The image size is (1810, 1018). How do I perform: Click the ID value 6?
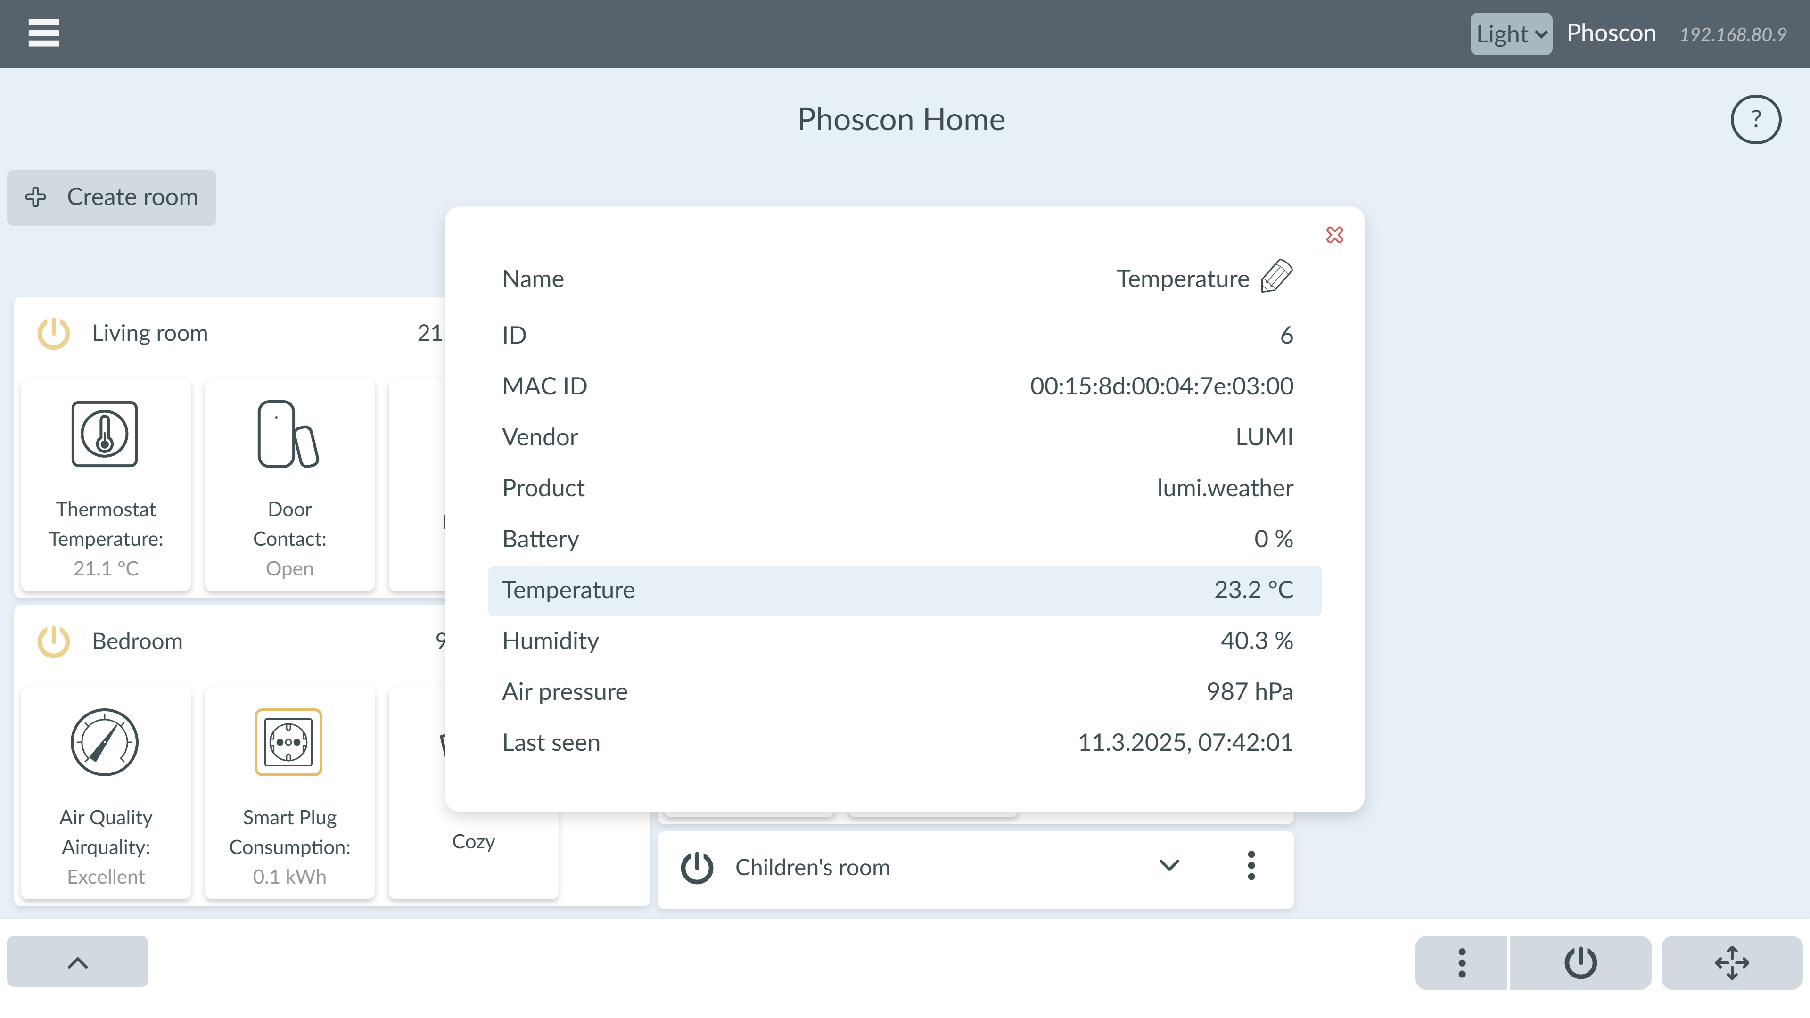coord(1286,336)
